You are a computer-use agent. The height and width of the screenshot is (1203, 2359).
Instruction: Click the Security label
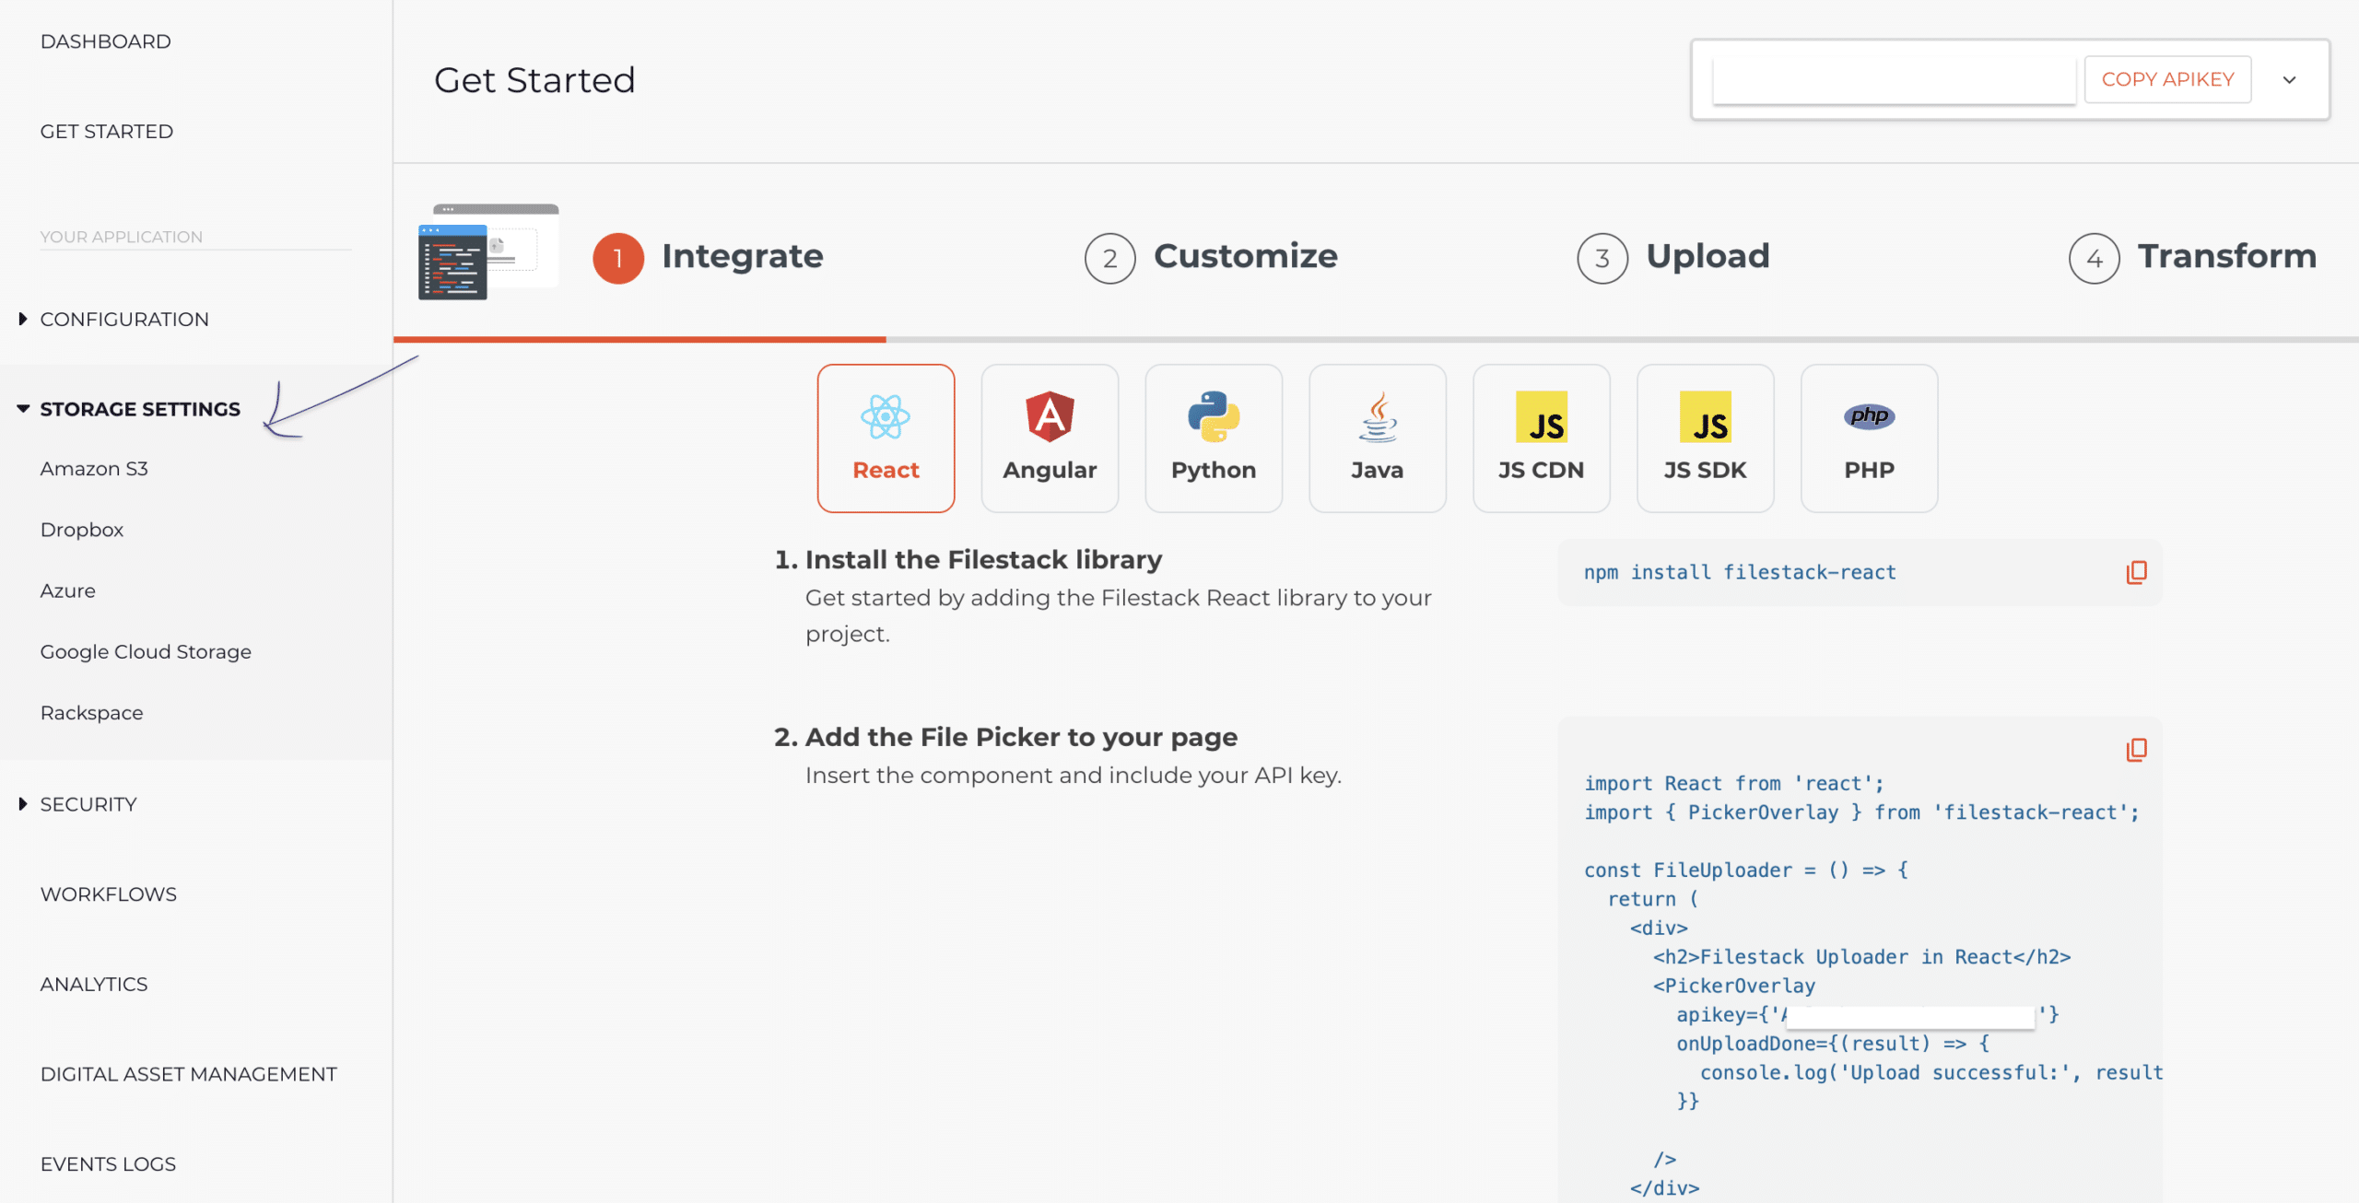(88, 804)
